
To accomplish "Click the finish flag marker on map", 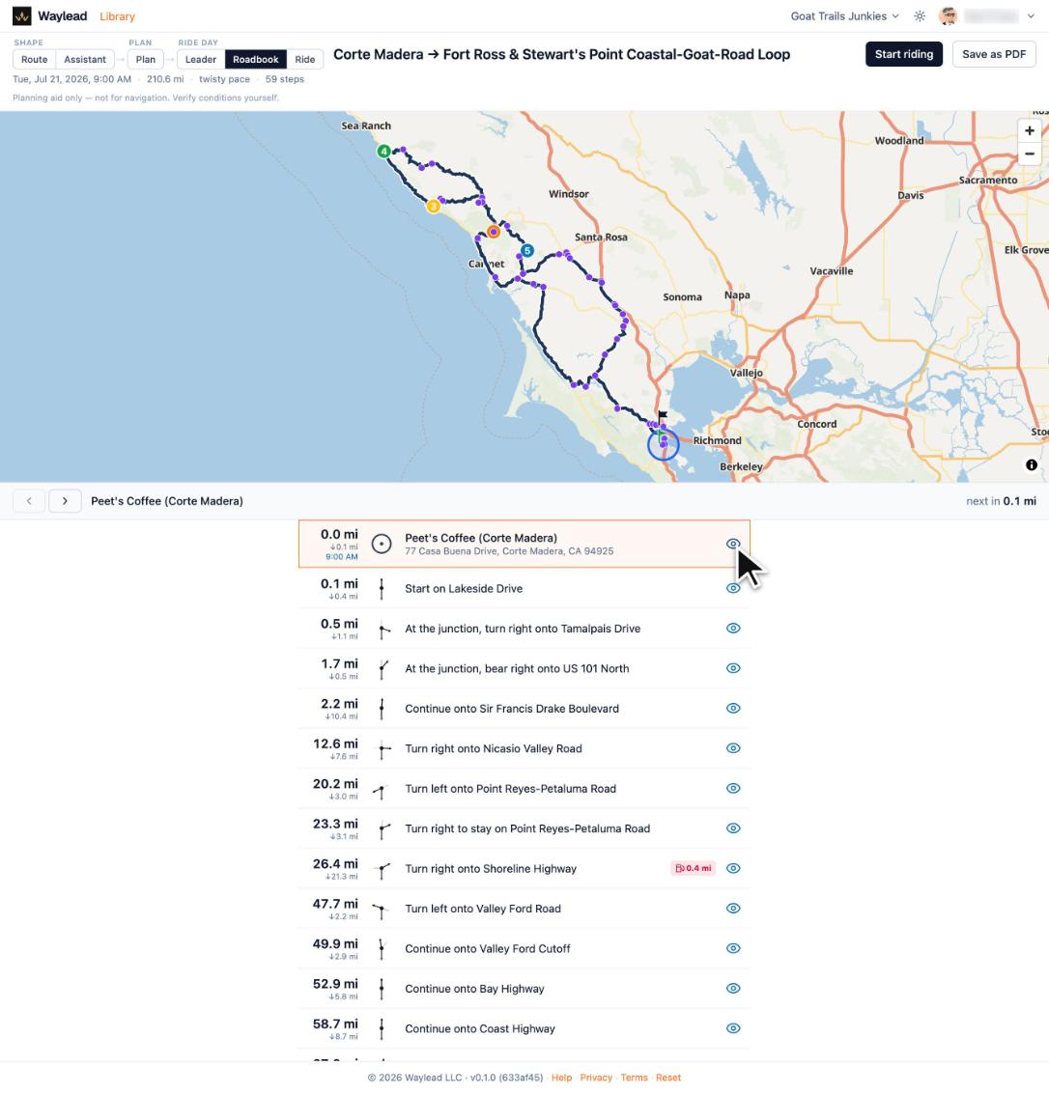I will (x=662, y=416).
